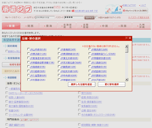Select the 関西 region tab
The height and width of the screenshot is (128, 152).
tap(30, 26)
